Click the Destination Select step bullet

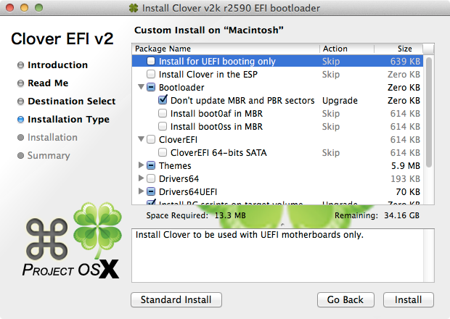(x=20, y=101)
